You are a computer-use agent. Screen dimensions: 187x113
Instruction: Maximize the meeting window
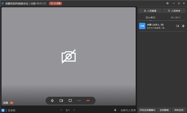click(179, 3)
